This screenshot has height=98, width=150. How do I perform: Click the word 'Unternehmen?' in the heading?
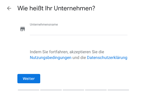point(74,8)
